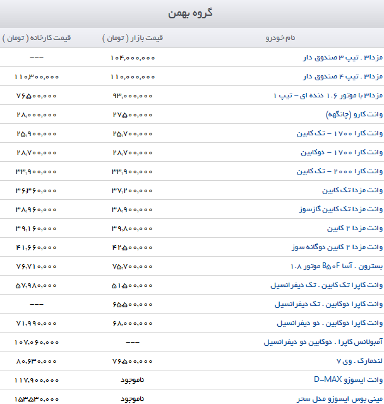
Task: Select factory price ۳۹,۱۶۰,۰۰۰
Action: [x=36, y=228]
